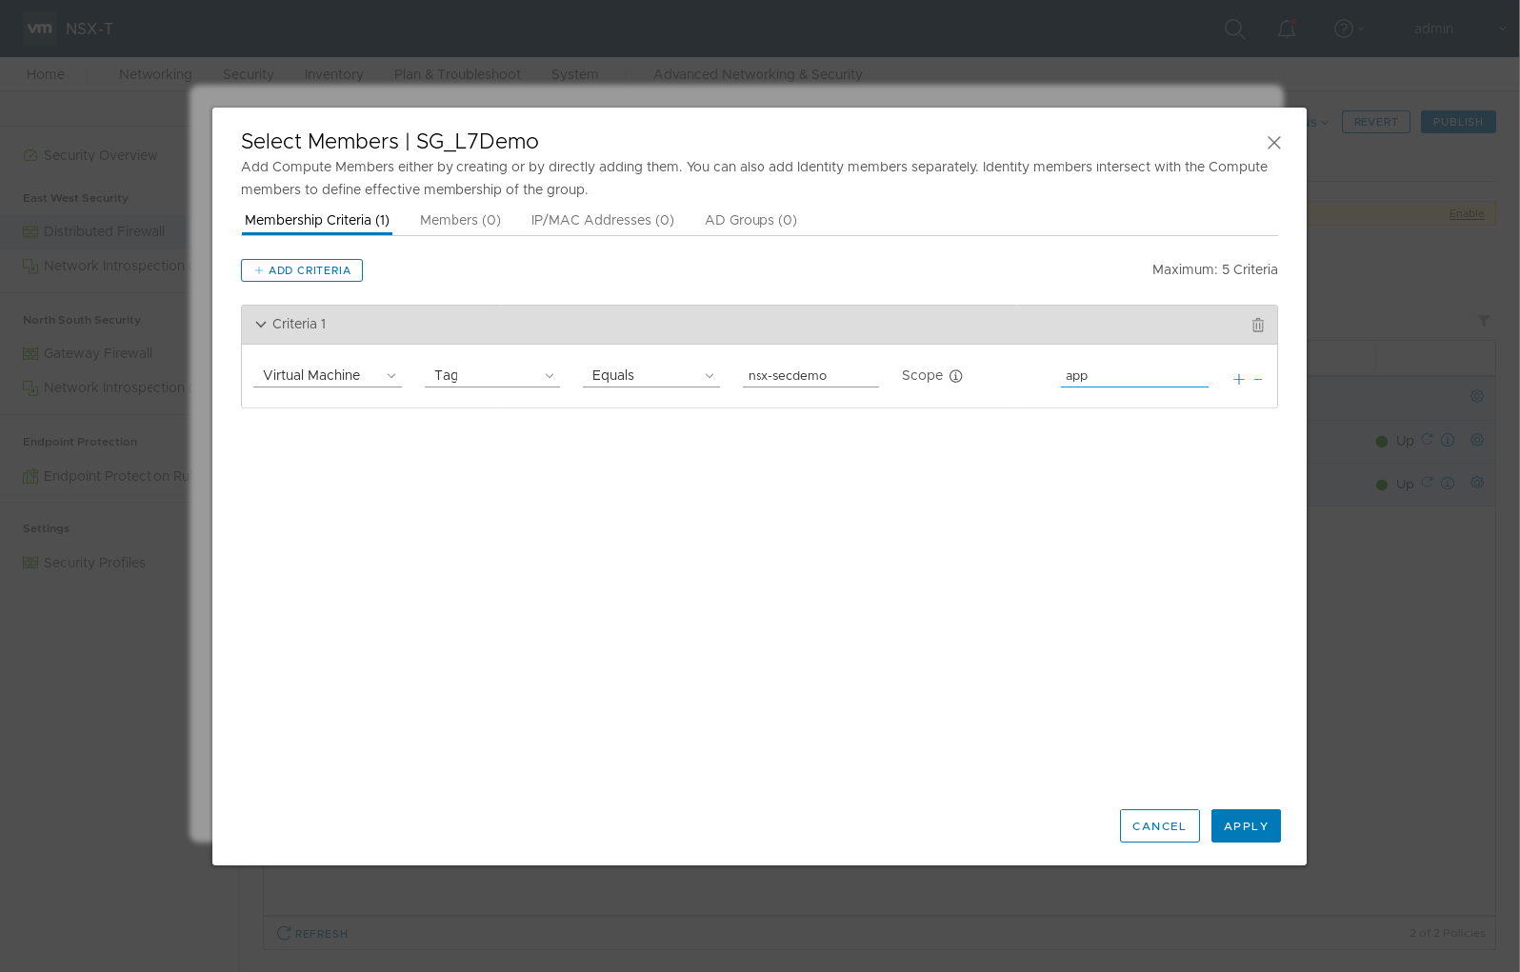Open Virtual Machine type dropdown
Screen dimensions: 1520x972
pos(328,376)
